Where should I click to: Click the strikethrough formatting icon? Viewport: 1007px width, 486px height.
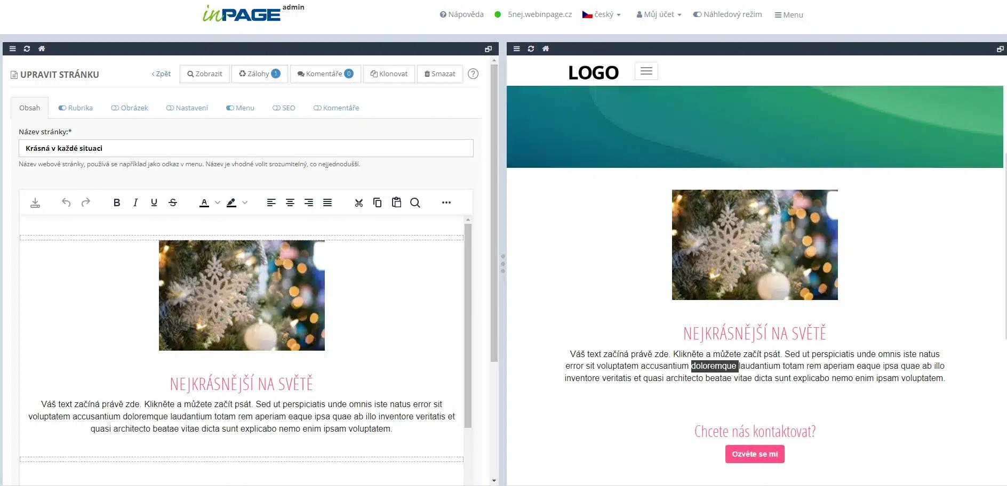pos(173,203)
